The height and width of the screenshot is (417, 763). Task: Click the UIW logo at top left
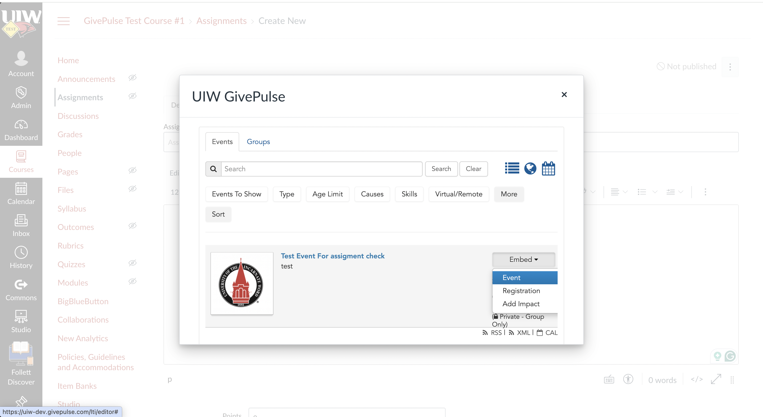tap(21, 24)
